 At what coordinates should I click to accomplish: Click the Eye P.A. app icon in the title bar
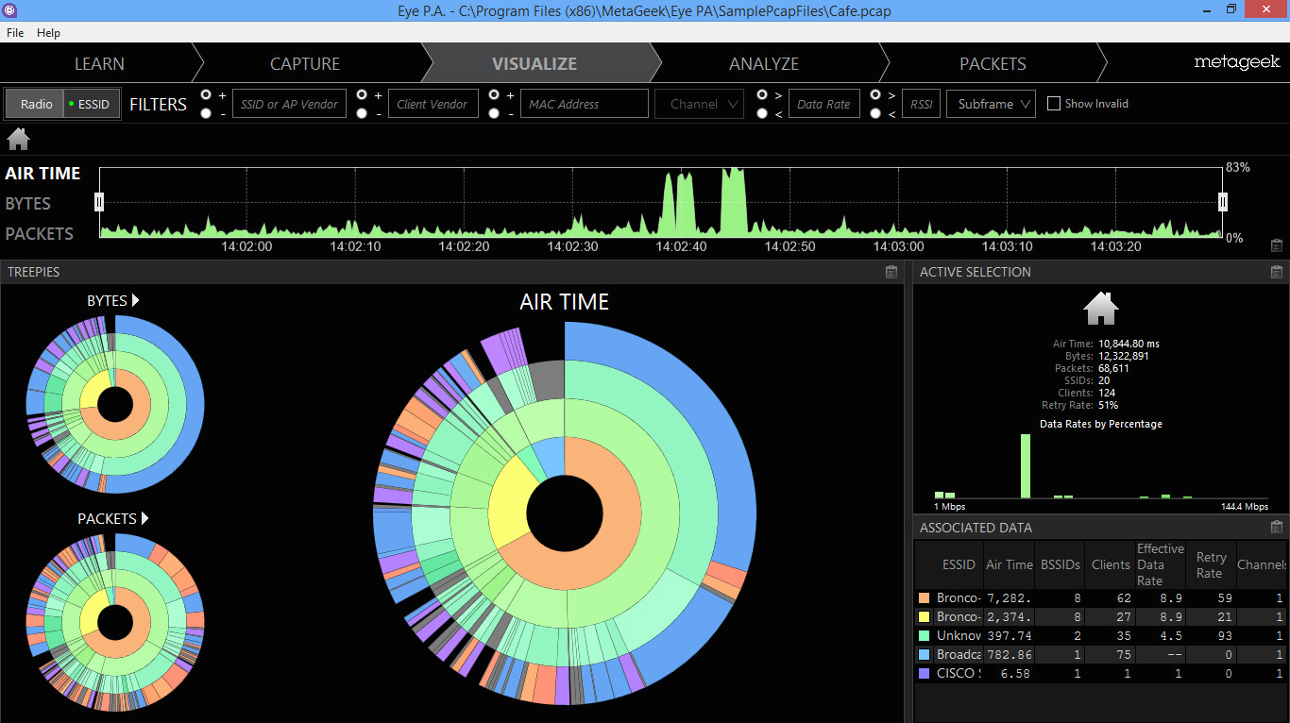[x=9, y=9]
